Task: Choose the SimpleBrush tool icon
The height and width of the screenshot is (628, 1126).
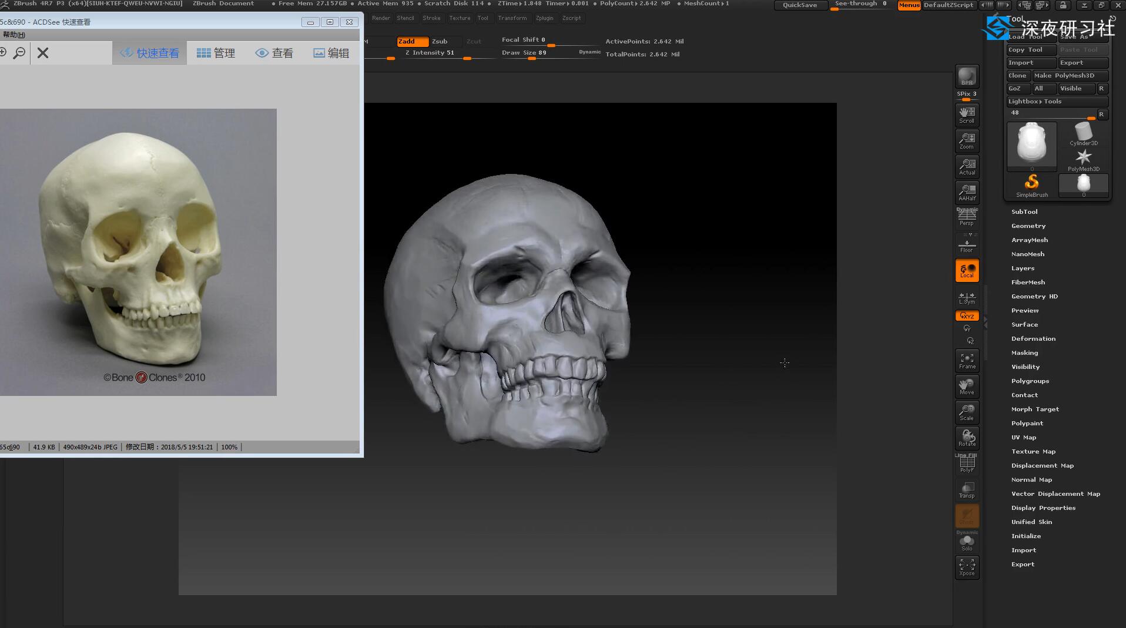Action: (x=1032, y=185)
